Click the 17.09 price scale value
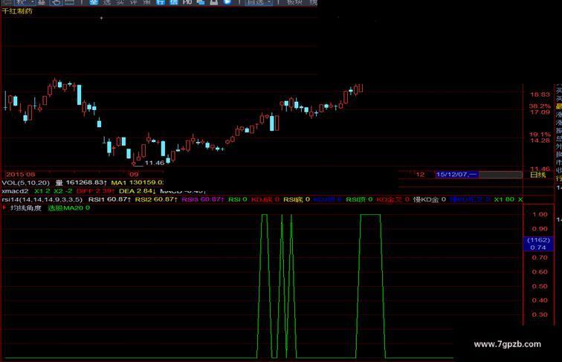This screenshot has height=362, width=562. point(540,112)
